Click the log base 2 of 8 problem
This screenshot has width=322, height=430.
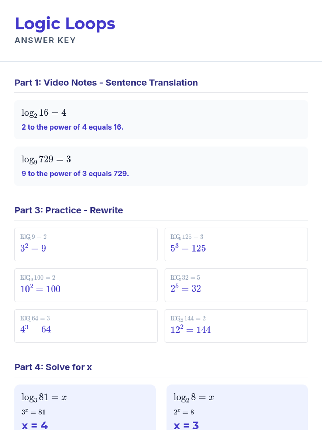pyautogui.click(x=193, y=397)
